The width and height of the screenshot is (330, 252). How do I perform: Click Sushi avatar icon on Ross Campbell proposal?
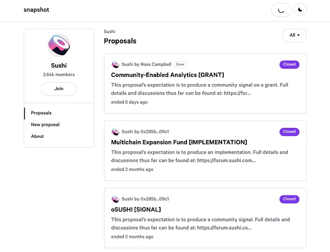click(x=116, y=64)
